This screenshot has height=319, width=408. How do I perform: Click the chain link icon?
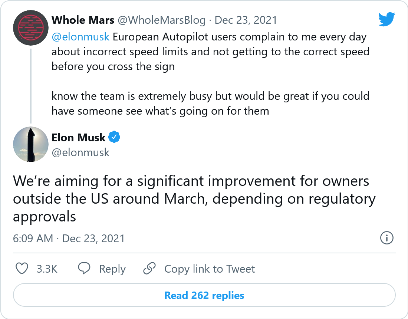149,269
